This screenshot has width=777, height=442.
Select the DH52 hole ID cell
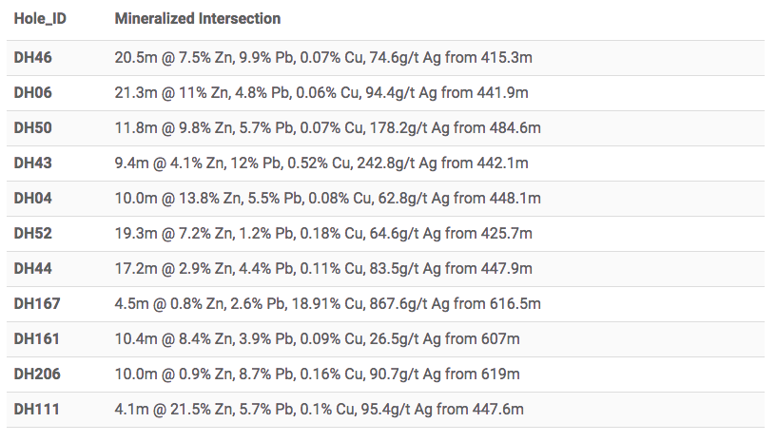pyautogui.click(x=32, y=234)
